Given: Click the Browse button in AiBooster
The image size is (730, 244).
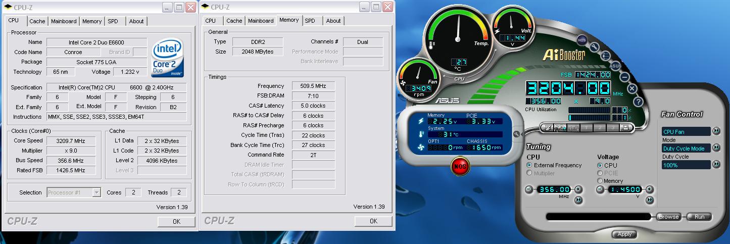Looking at the screenshot, I should pos(668,217).
